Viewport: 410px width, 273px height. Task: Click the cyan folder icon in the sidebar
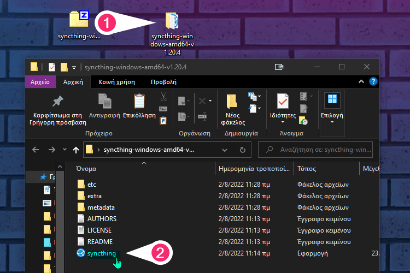[x=47, y=242]
